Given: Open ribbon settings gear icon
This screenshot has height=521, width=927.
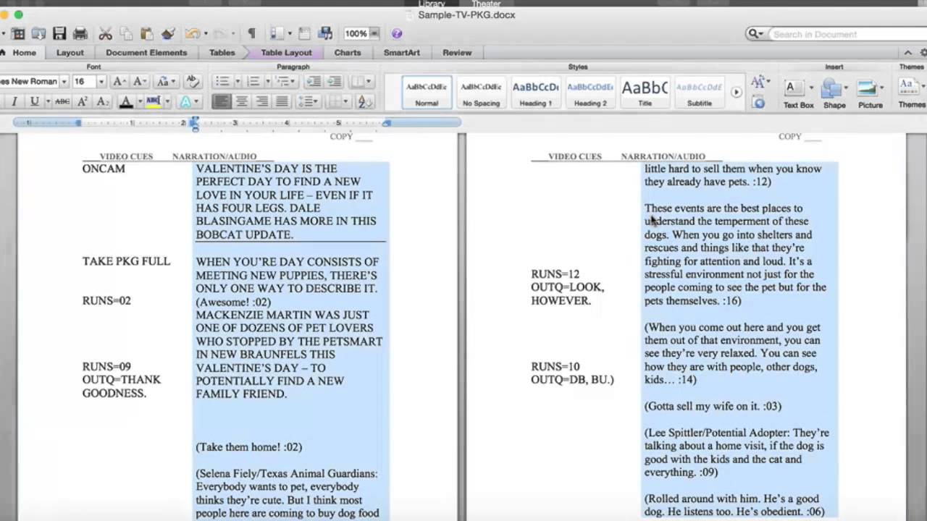Looking at the screenshot, I should 923,52.
